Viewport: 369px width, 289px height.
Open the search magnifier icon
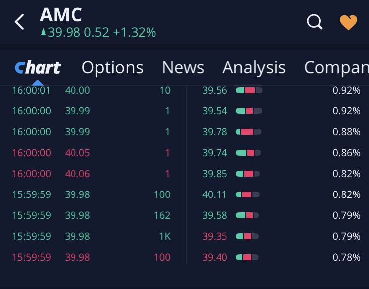[x=315, y=22]
